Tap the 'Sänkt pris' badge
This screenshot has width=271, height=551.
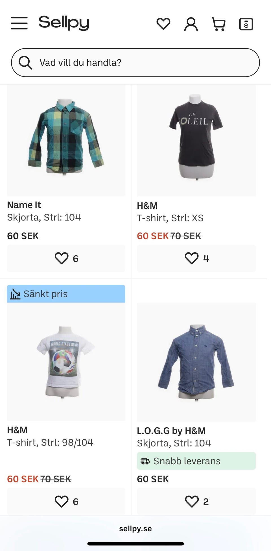(x=66, y=294)
